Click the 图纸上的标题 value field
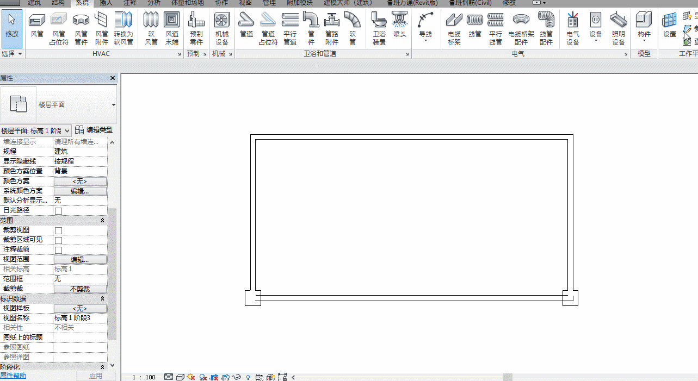Image resolution: width=698 pixels, height=381 pixels. 80,338
